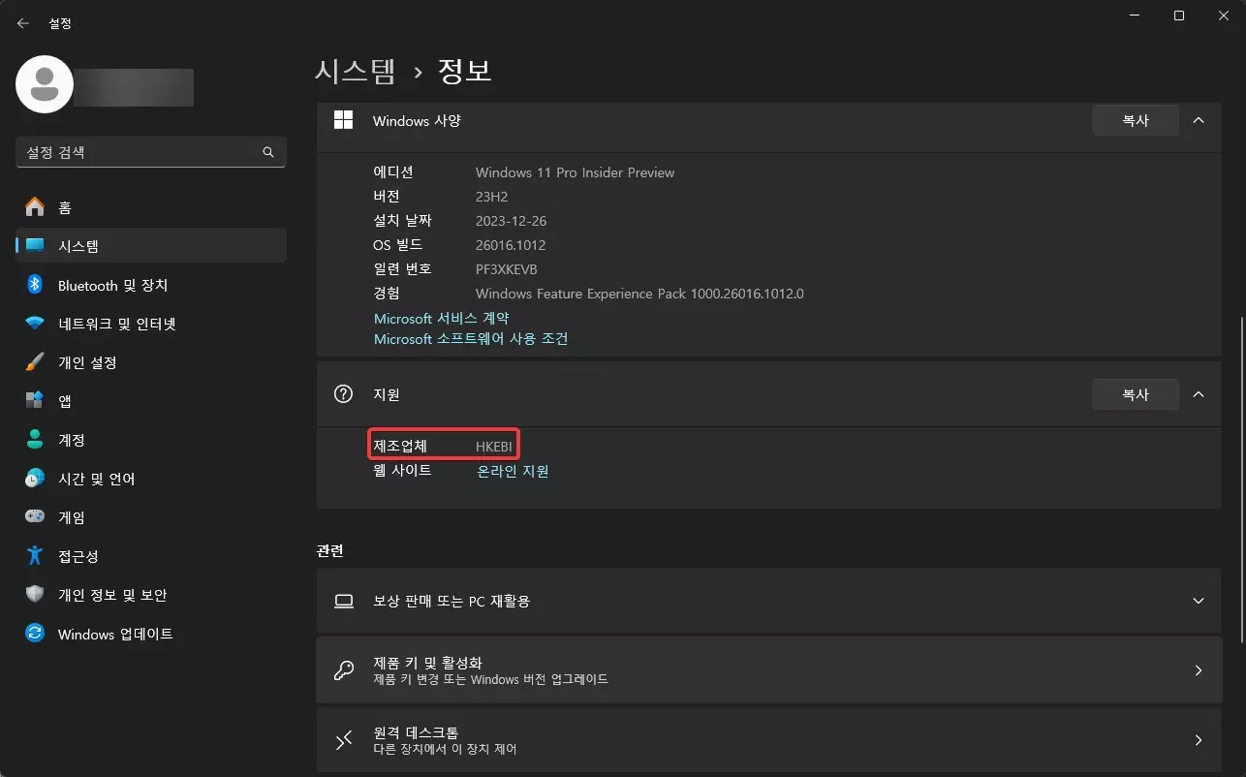Click the network Wi-Fi icon in sidebar

coord(35,324)
